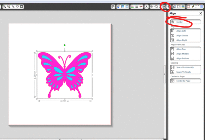This screenshot has width=205, height=140.
Task: Open the pink Page Settings icon
Action: pos(188,7)
